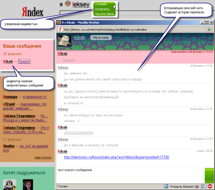Viewport: 215px width, 190px height.
Task: Click the green send message button
Action: (x=209, y=176)
